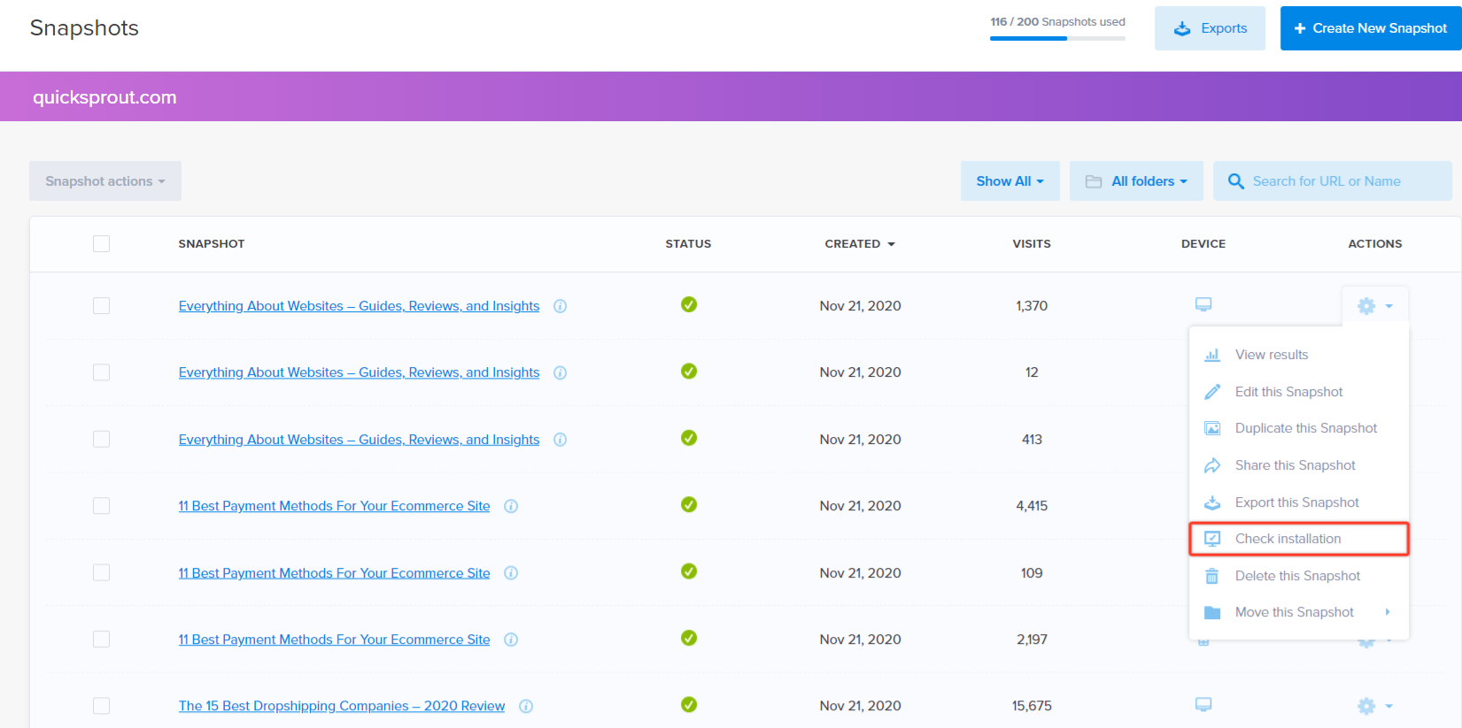The image size is (1462, 728).
Task: Click the green status check for the 2,197-visit snapshot
Action: (689, 638)
